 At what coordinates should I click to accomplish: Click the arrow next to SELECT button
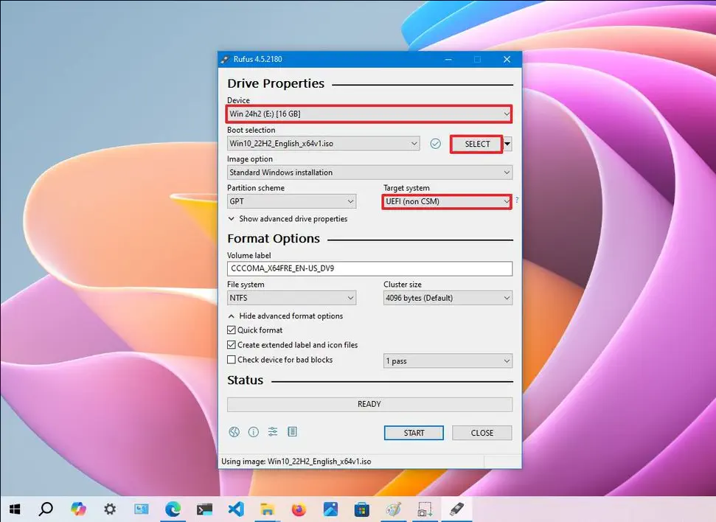[x=507, y=144]
